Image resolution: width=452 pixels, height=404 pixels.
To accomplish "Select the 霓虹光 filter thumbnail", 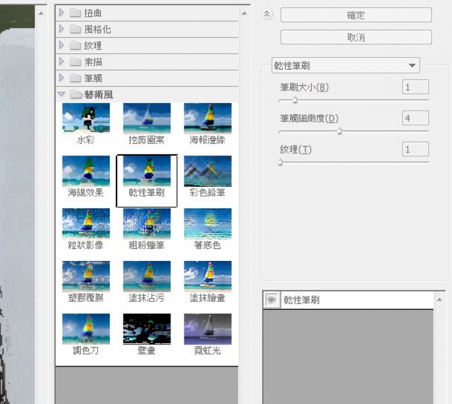I will [208, 329].
